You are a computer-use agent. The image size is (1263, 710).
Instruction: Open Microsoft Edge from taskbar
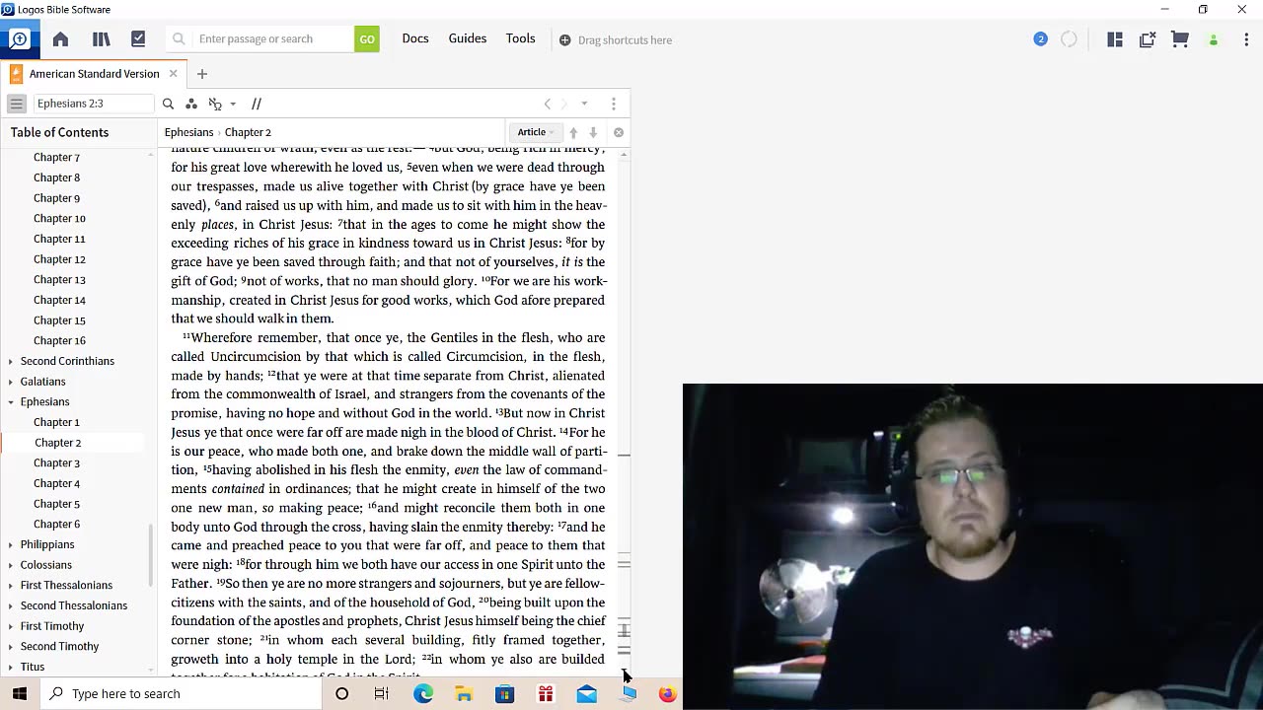tap(423, 694)
